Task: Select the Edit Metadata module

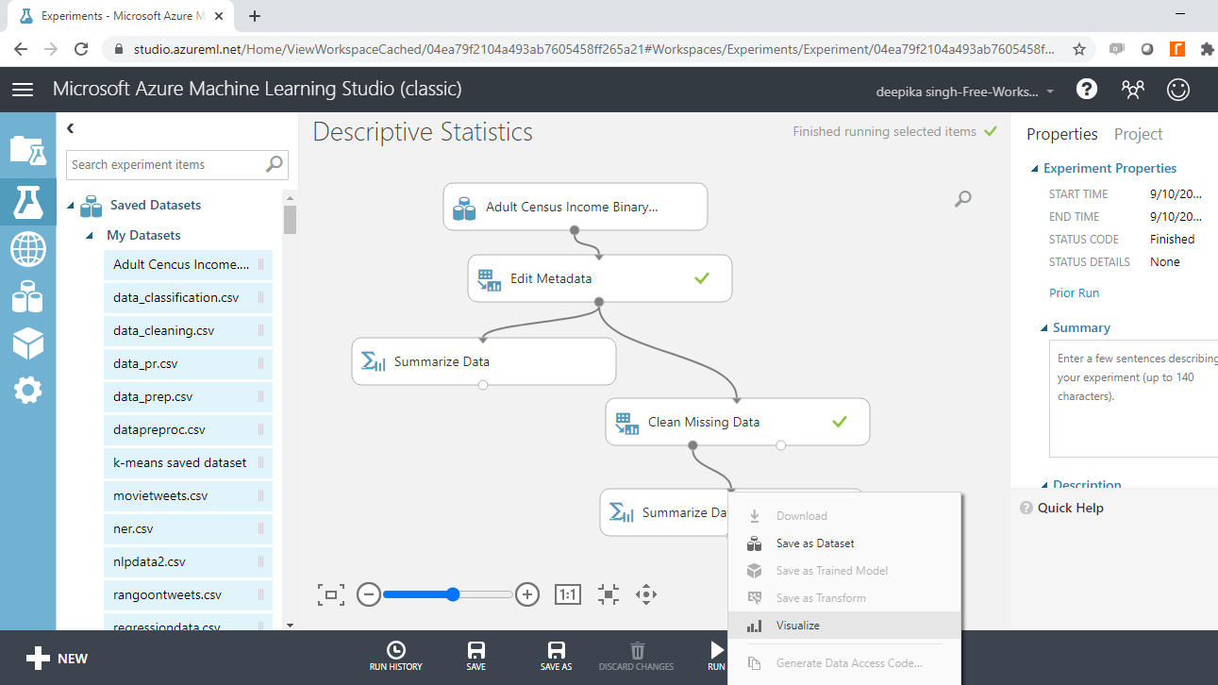Action: tap(600, 278)
